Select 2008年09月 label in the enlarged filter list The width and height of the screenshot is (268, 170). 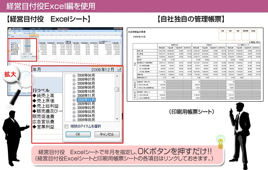coord(86,88)
